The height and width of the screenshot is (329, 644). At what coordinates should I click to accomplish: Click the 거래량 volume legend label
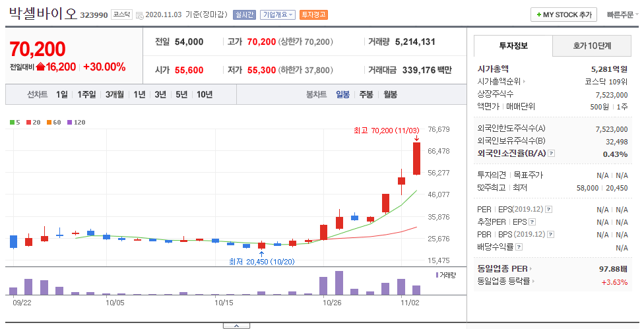446,275
